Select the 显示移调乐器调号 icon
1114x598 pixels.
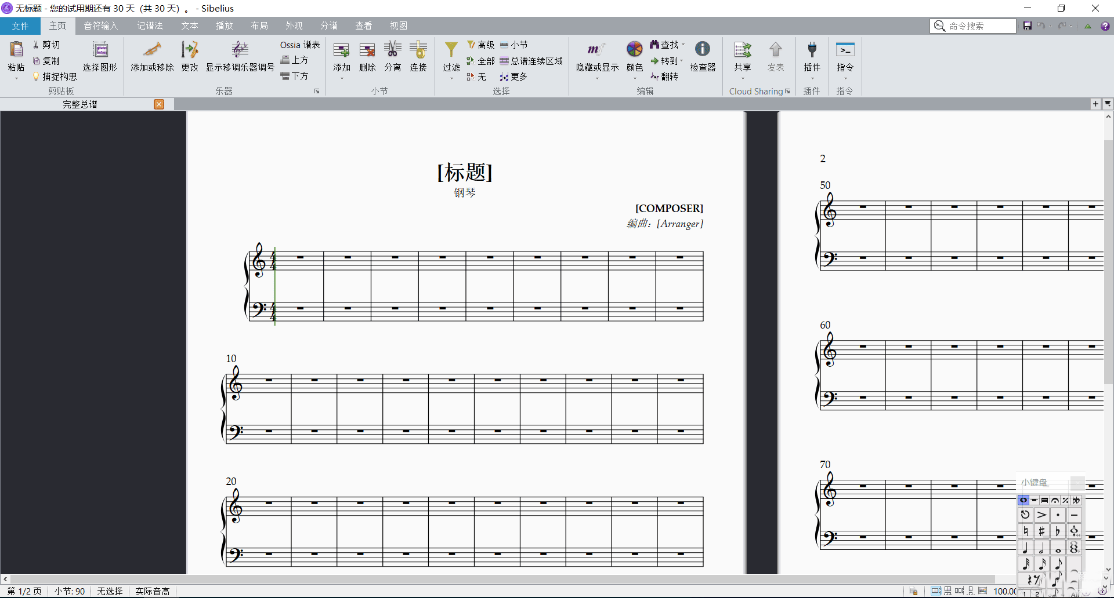(x=240, y=50)
